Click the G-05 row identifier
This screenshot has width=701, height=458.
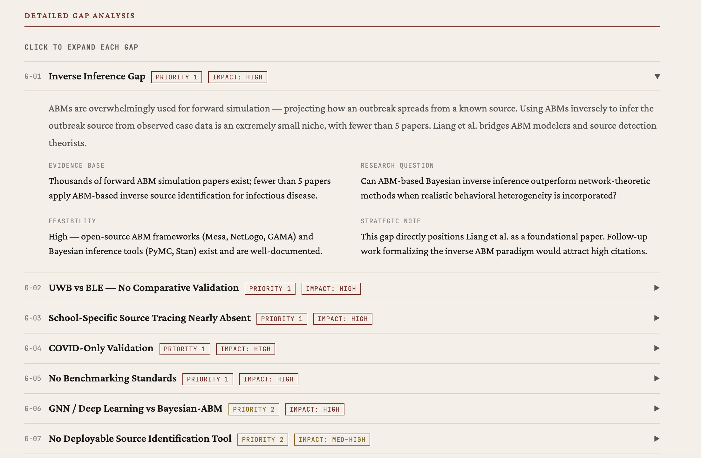point(33,379)
